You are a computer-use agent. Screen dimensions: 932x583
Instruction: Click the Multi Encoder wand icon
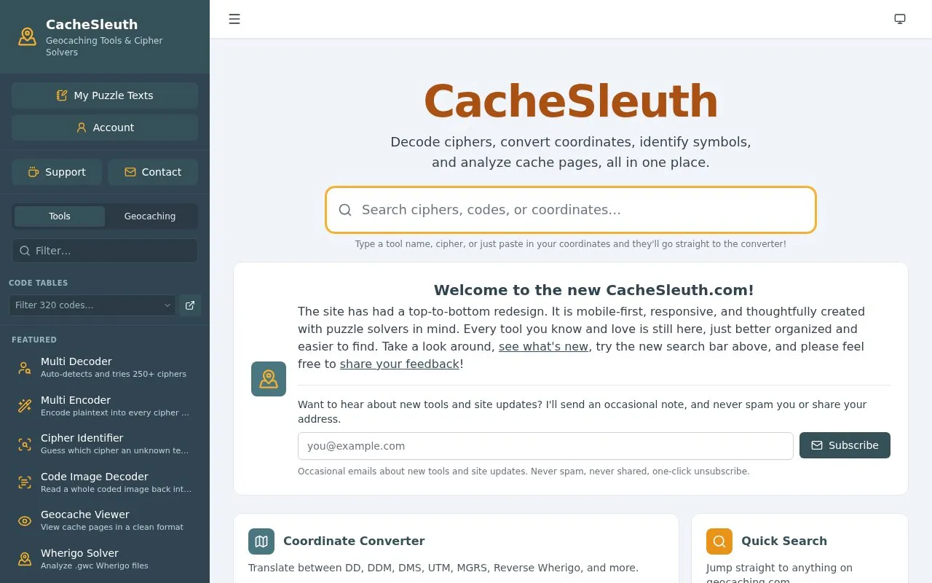[25, 406]
